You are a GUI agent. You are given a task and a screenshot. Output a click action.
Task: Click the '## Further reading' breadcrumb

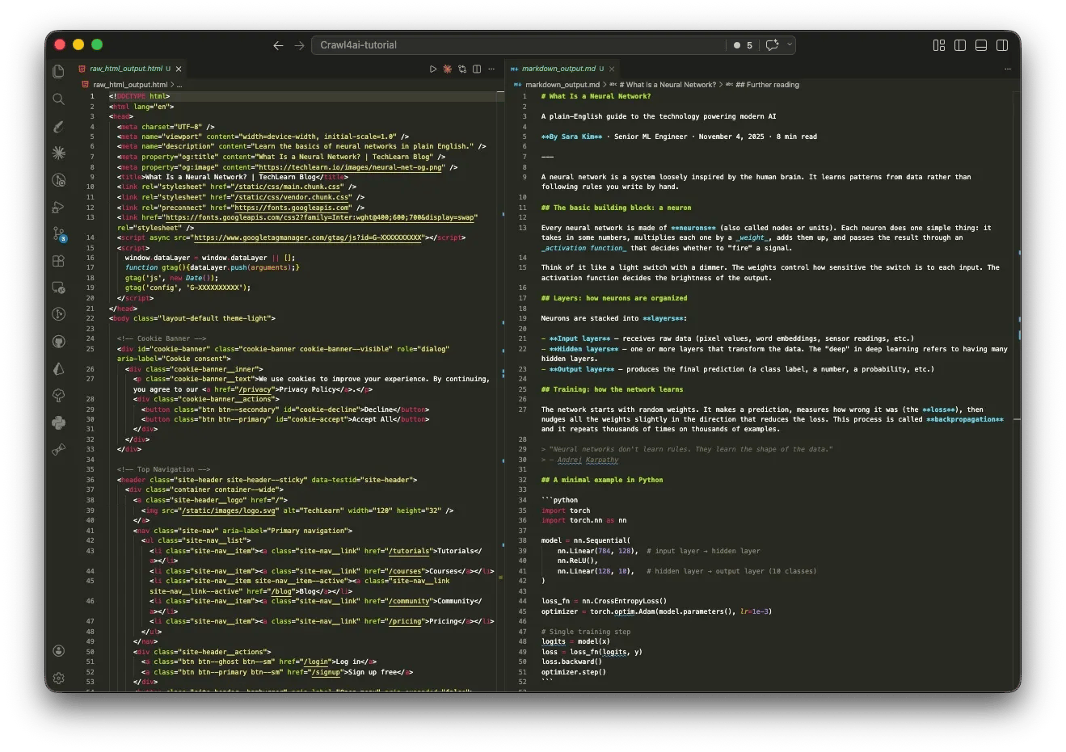click(767, 85)
